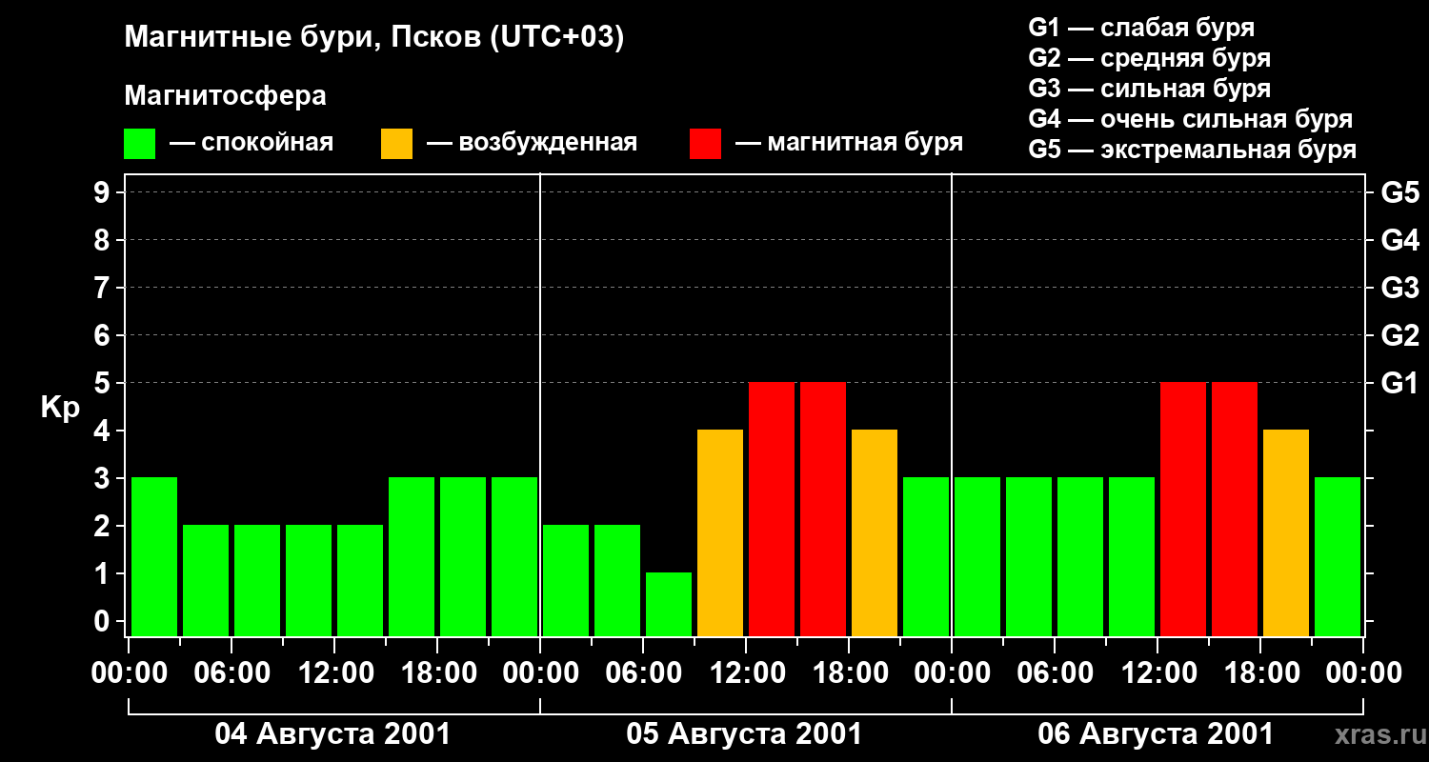Click the green 'спокойная' legend swatch

139,144
